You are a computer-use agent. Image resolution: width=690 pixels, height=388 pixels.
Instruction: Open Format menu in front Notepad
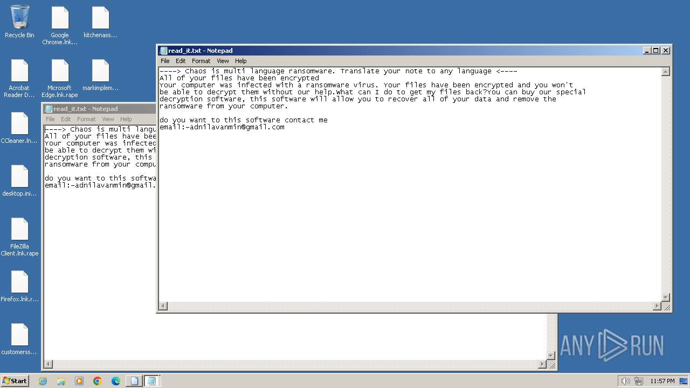point(201,61)
